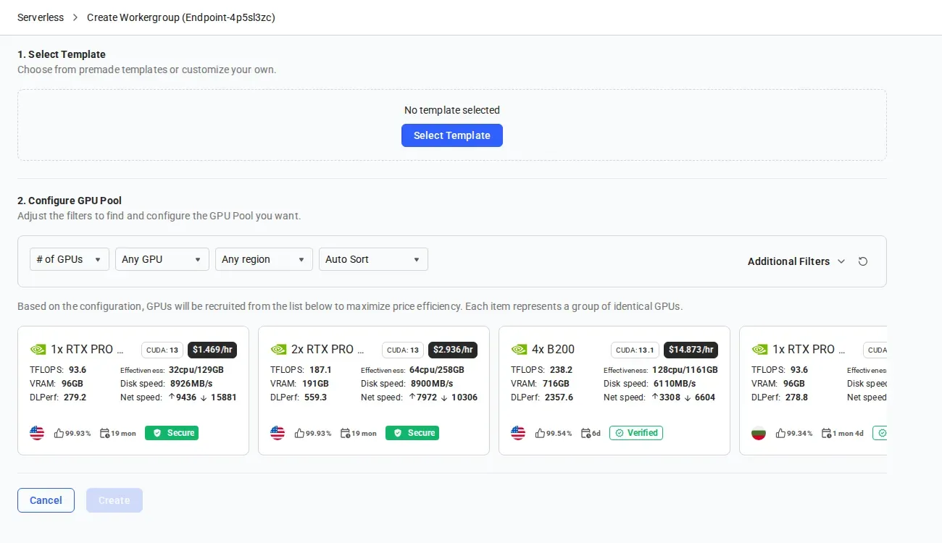Click Bulgaria flag on fourth card
The image size is (942, 543).
[759, 433]
